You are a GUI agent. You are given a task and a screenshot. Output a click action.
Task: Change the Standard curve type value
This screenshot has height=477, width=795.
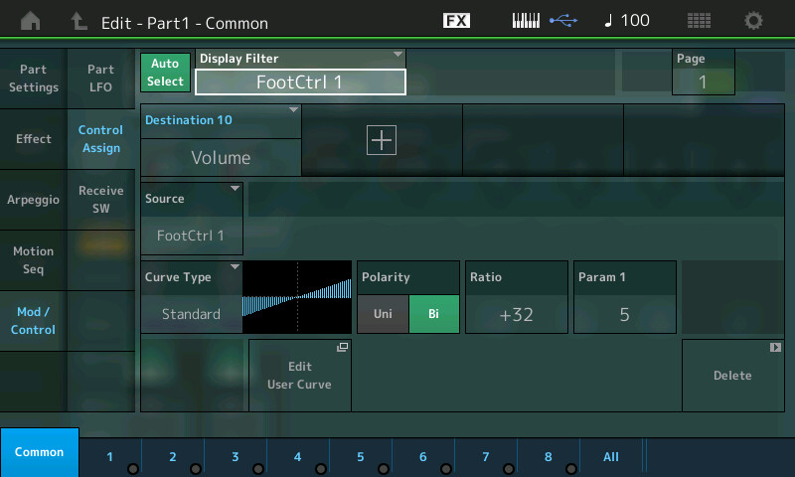click(192, 314)
